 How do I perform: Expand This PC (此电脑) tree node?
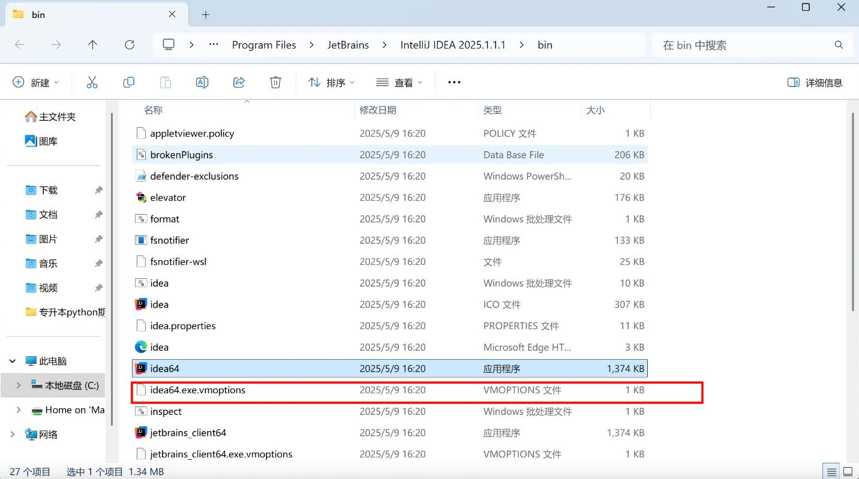click(12, 361)
